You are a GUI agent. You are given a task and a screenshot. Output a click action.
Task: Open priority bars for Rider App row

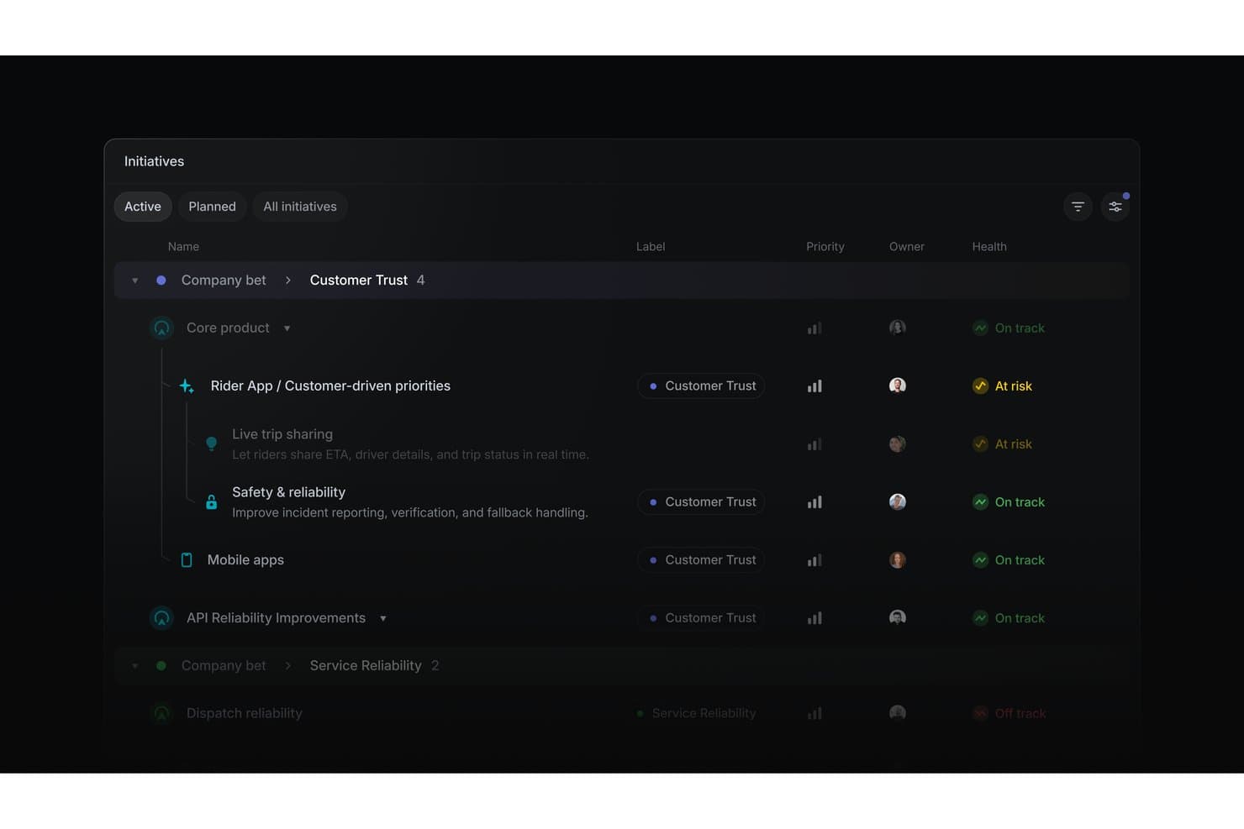tap(814, 386)
